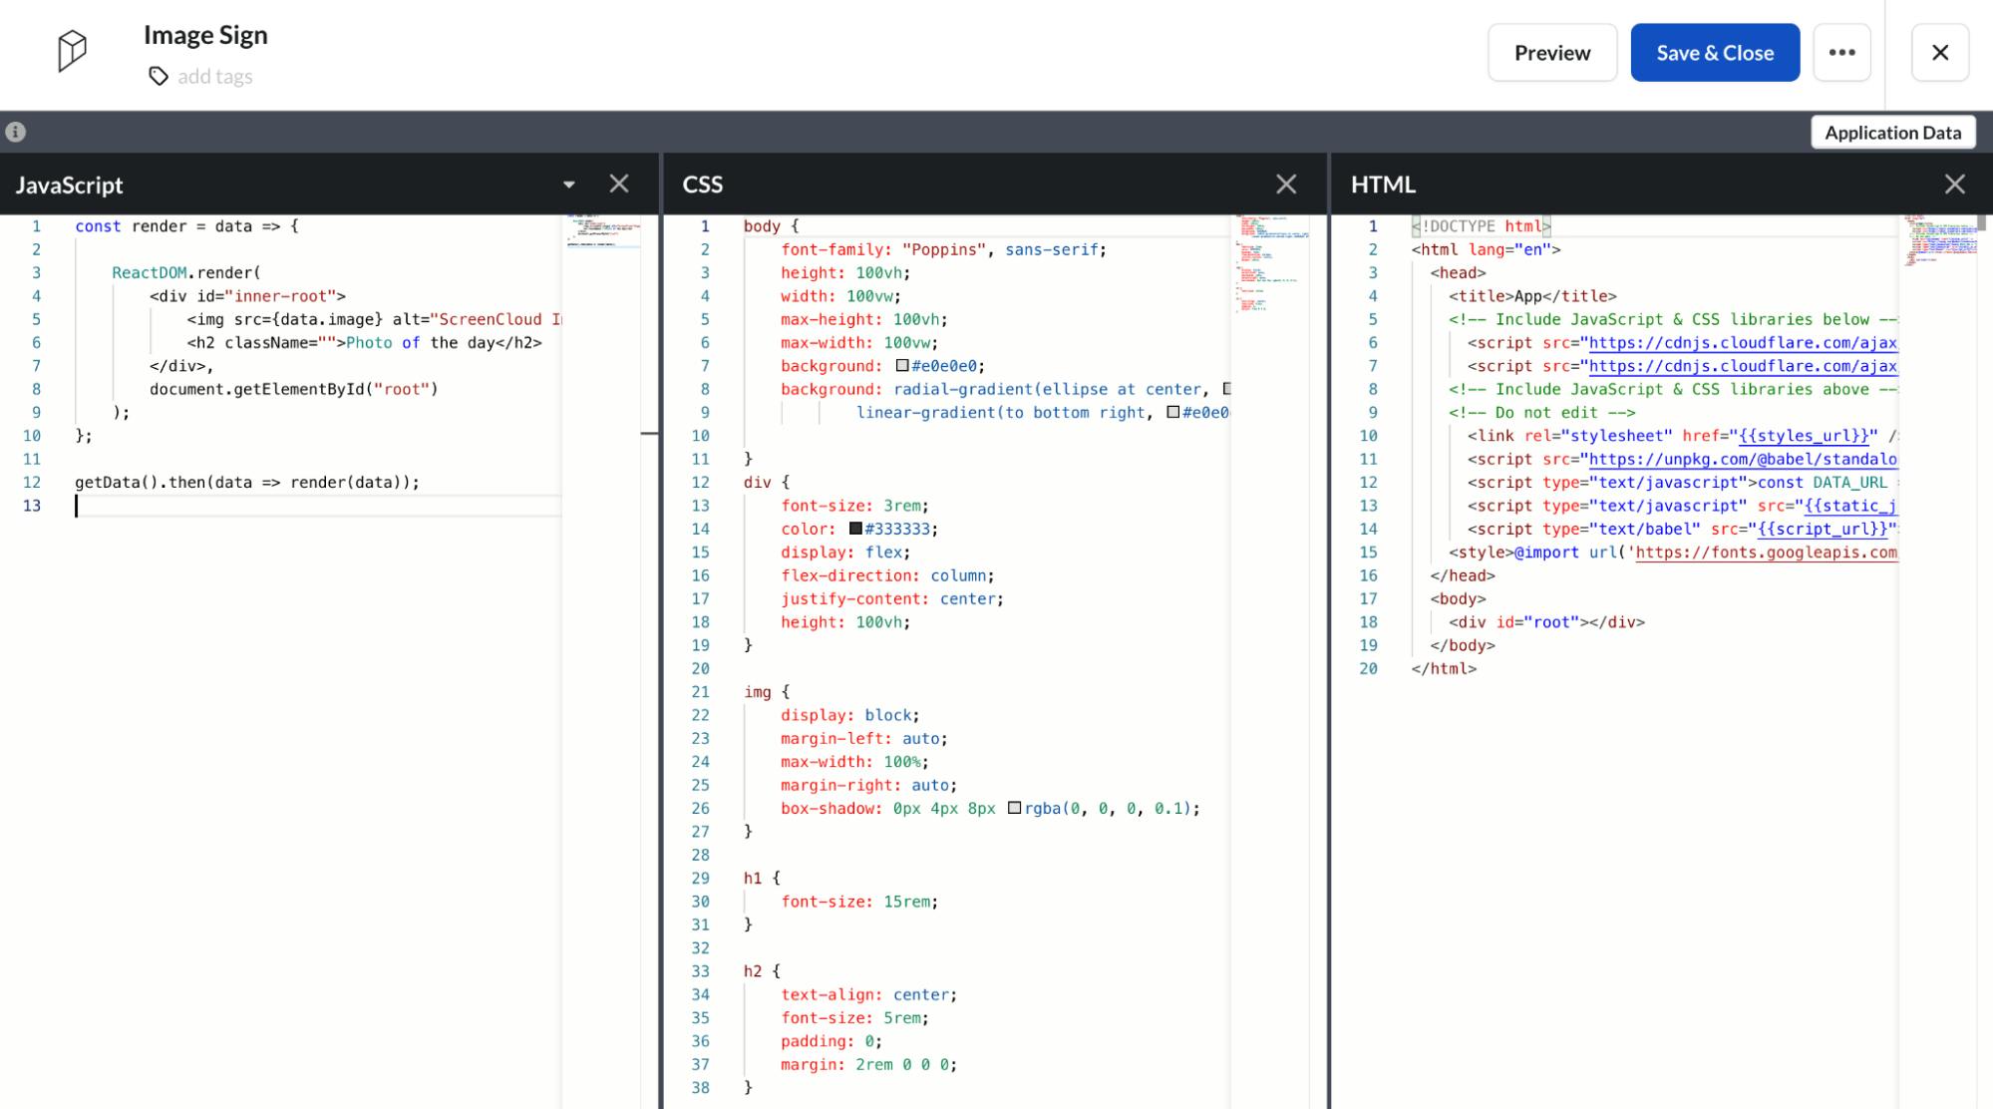Click '<!-- Do not edit -->' comment
This screenshot has height=1109, width=1993.
coord(1541,413)
